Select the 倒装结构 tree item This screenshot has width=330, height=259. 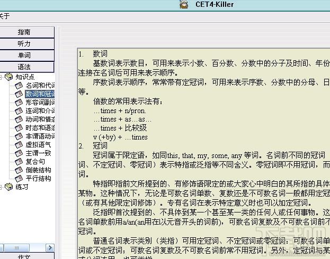click(38, 170)
